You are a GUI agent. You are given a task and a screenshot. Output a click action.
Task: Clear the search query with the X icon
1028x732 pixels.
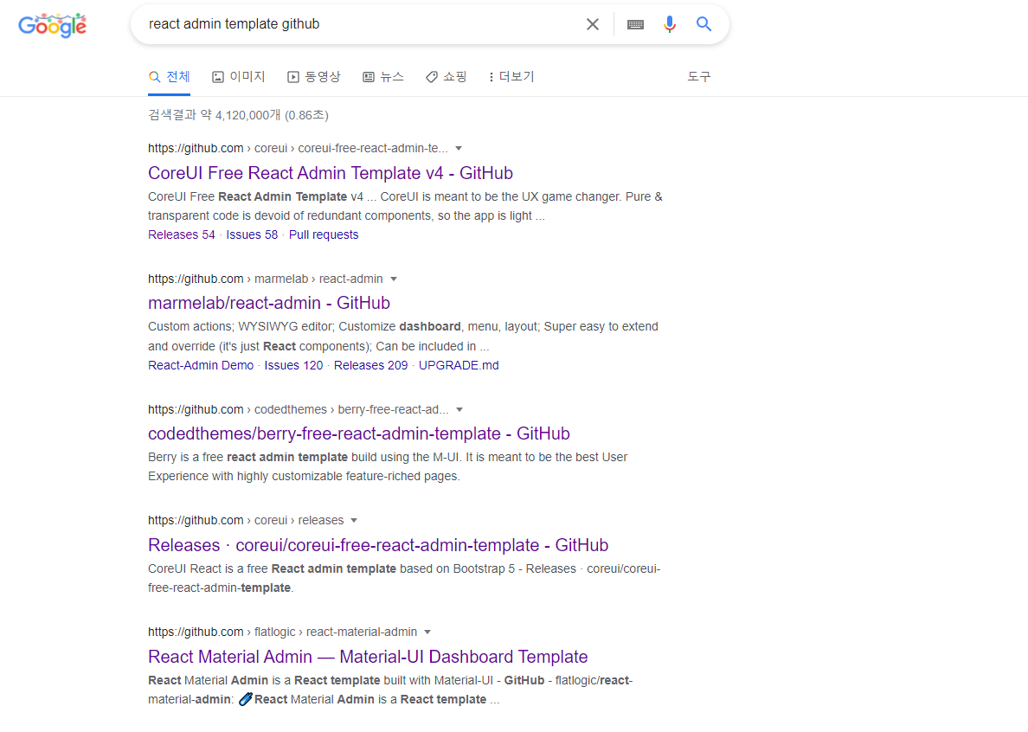coord(592,24)
